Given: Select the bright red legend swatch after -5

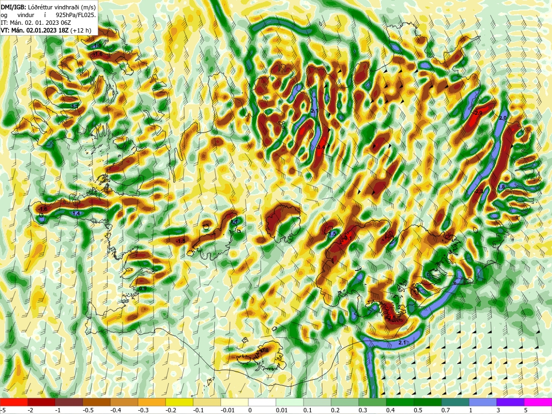Looking at the screenshot, I should (14, 402).
